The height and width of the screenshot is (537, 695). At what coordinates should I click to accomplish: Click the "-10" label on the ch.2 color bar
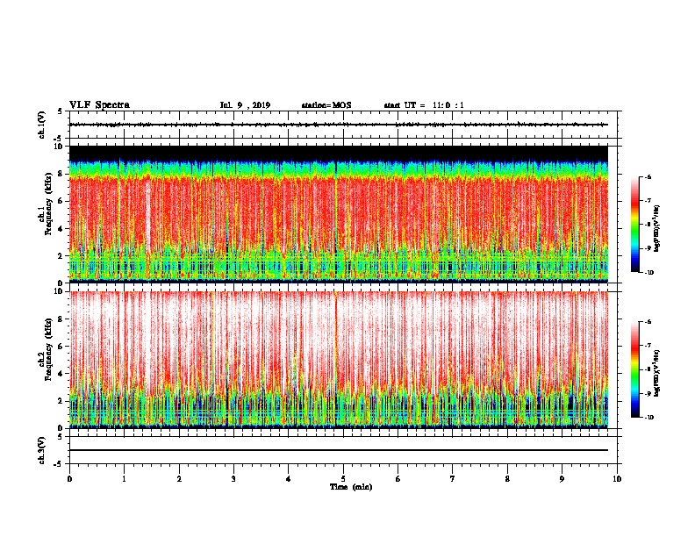648,418
